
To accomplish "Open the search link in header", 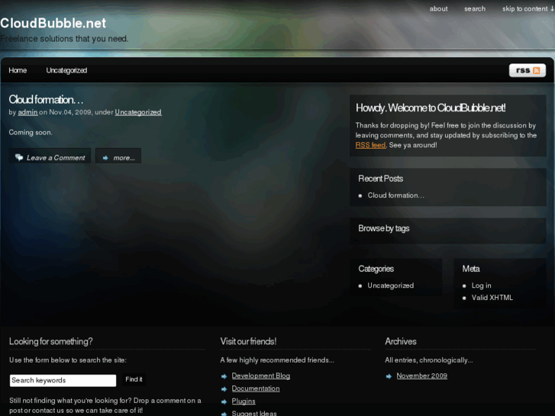I will (475, 9).
